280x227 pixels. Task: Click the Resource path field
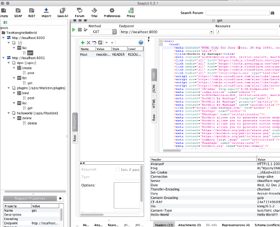coord(247,32)
